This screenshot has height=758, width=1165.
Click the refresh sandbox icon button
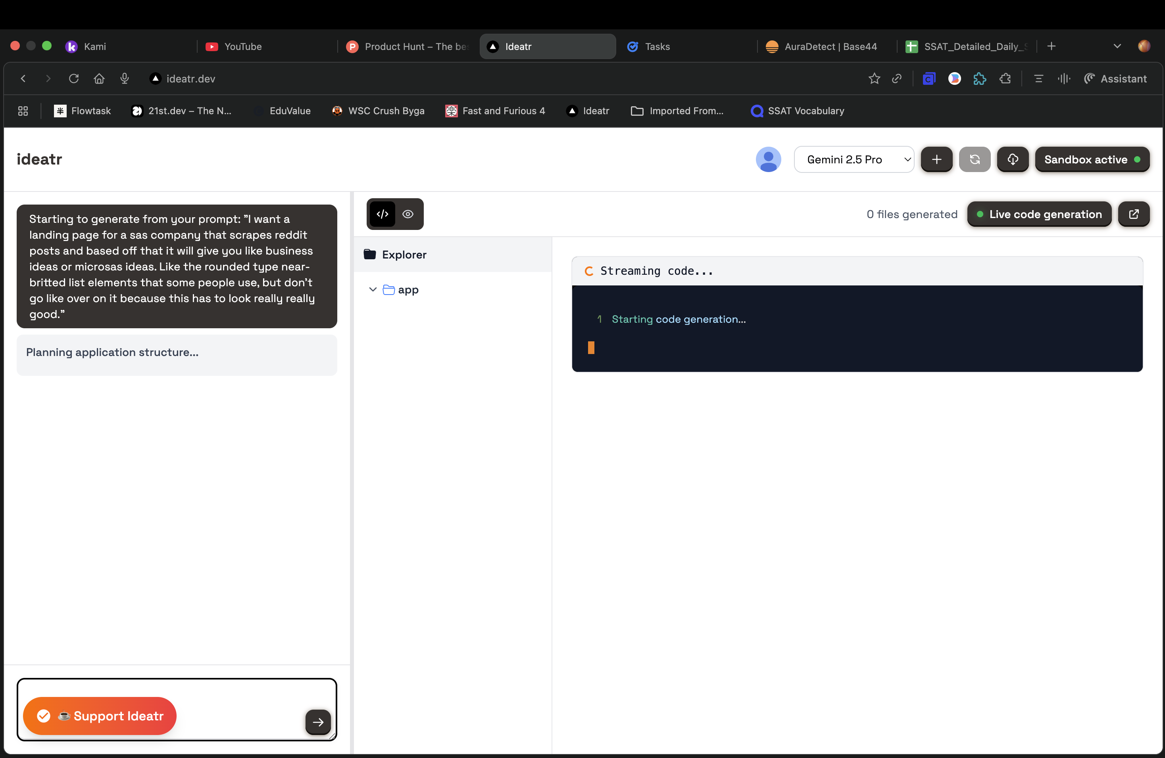pyautogui.click(x=974, y=159)
